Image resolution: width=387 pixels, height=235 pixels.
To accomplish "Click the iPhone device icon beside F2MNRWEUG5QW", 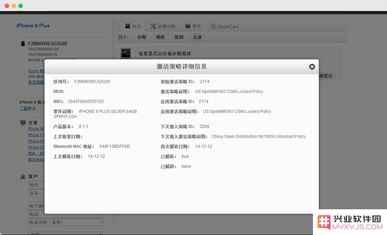I will tap(23, 44).
